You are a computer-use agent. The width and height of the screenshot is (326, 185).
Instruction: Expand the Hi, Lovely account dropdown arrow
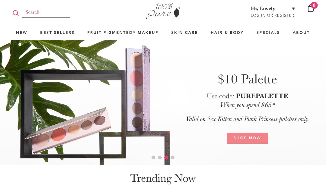293,9
